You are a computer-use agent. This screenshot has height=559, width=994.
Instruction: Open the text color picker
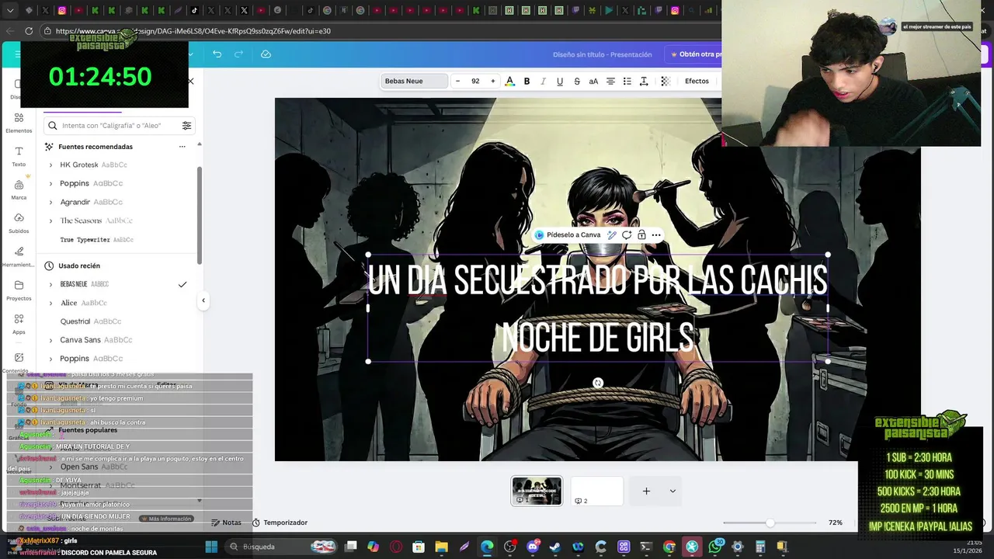(x=509, y=81)
